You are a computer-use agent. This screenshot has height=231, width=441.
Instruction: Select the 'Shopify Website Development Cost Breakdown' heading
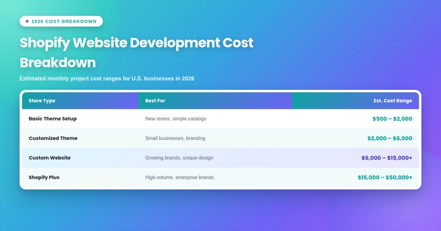pos(137,53)
